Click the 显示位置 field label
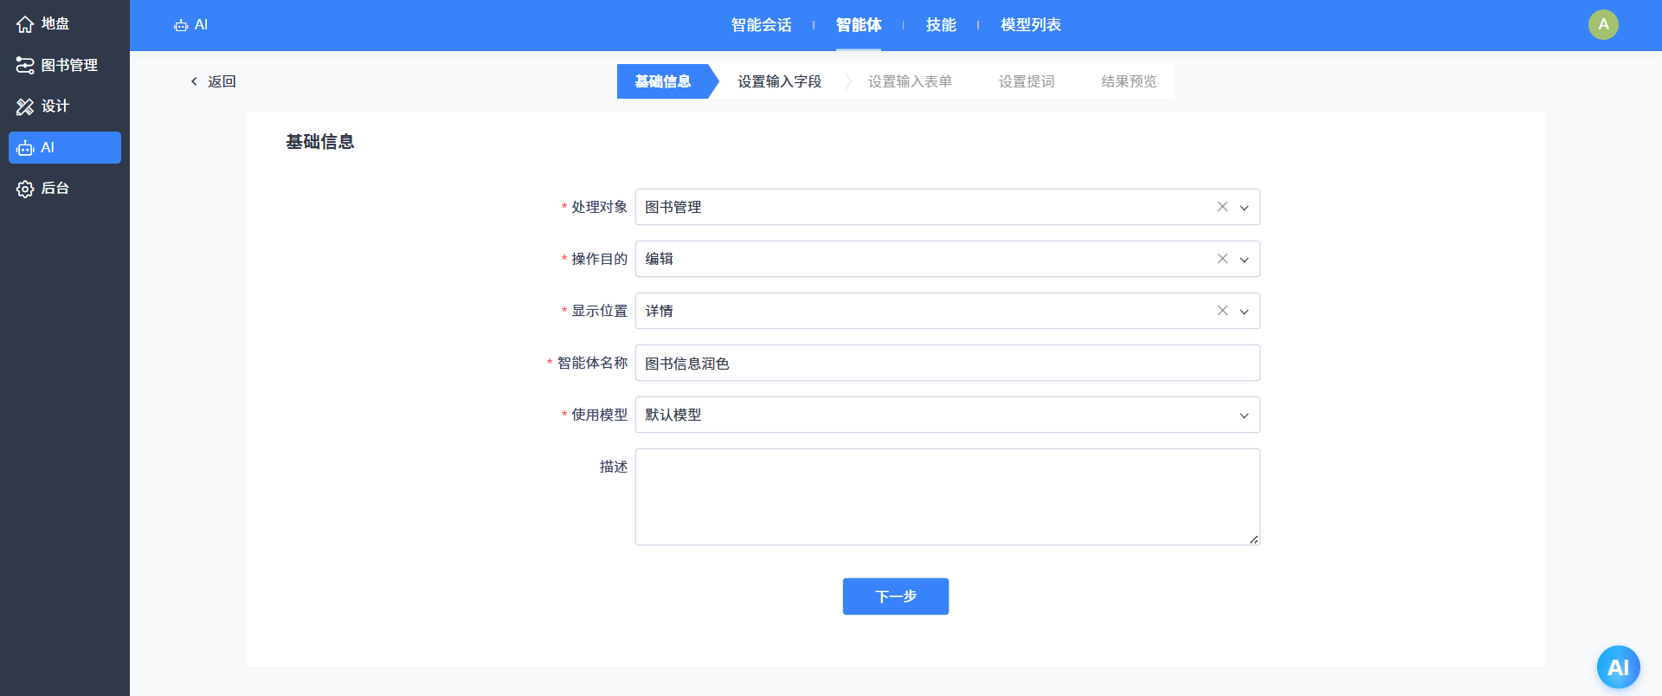Image resolution: width=1662 pixels, height=696 pixels. 599,311
